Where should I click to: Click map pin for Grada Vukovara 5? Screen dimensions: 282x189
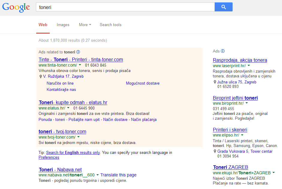(215, 151)
